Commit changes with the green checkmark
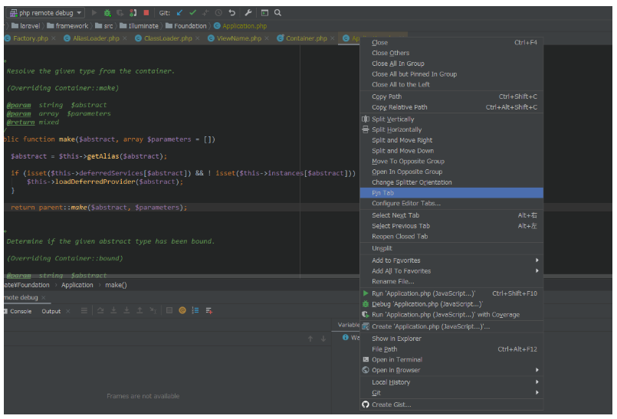This screenshot has width=617, height=419. click(193, 12)
